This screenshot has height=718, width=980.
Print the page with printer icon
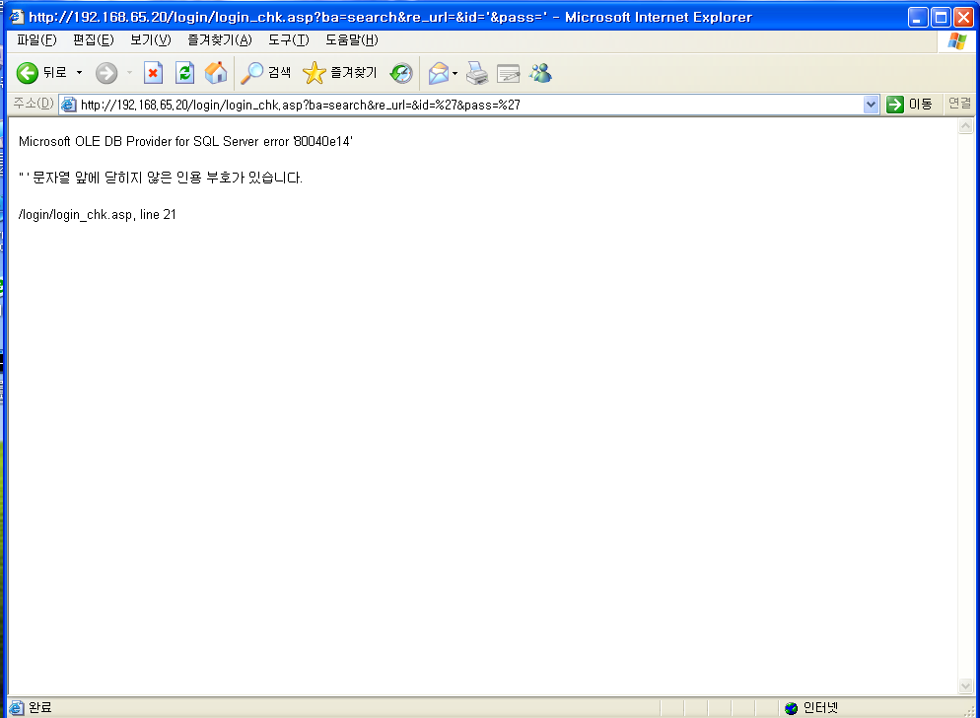pyautogui.click(x=477, y=73)
